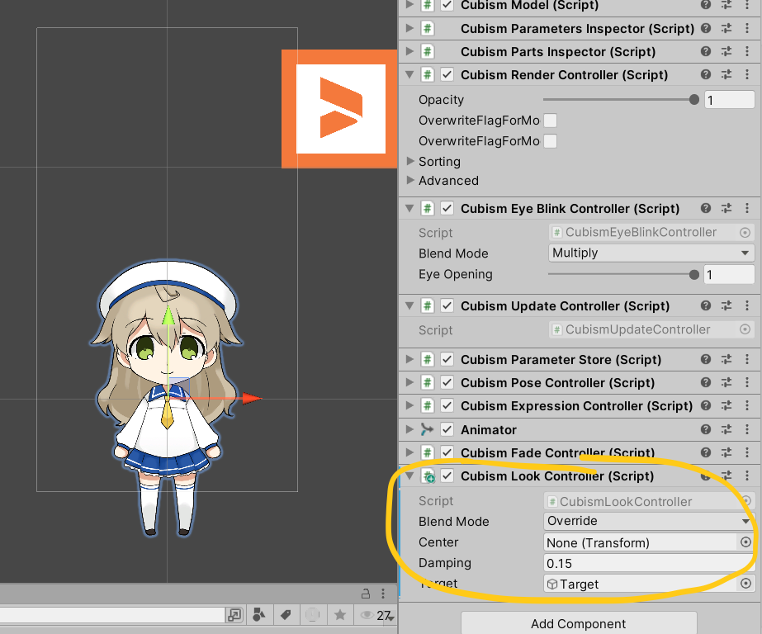762x634 pixels.
Task: Open presets for Cubism Eye Blink Controller
Action: (727, 208)
